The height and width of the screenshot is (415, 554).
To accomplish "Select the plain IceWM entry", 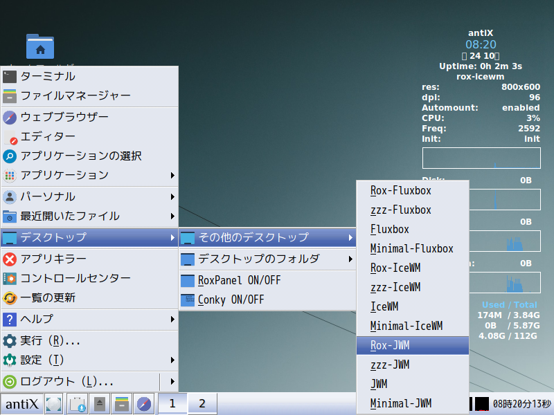I will [x=413, y=306].
